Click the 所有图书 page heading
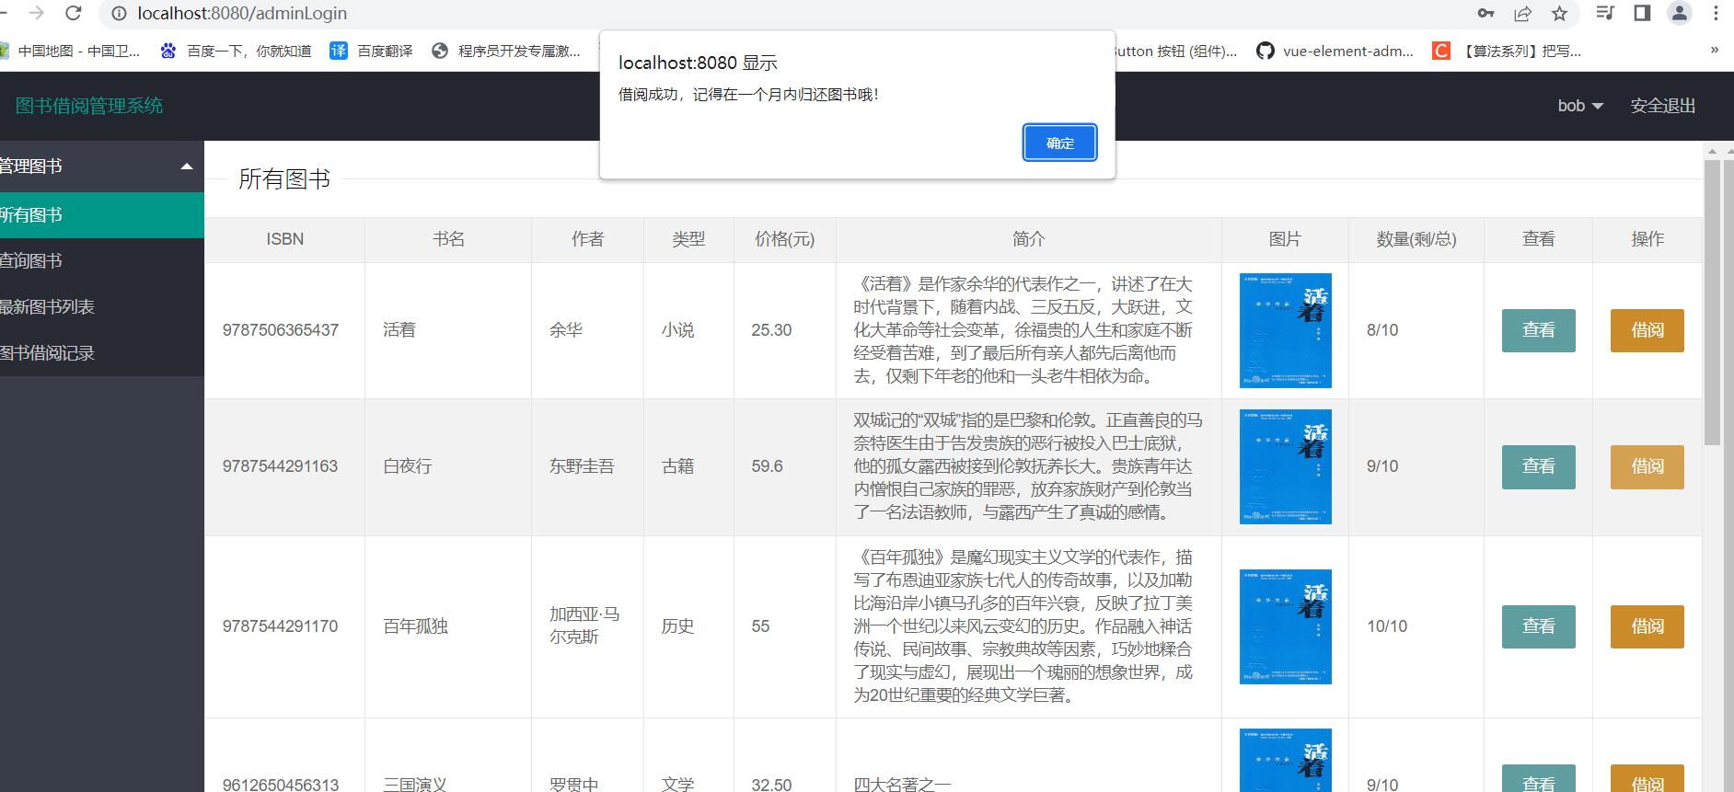The image size is (1734, 792). (284, 178)
